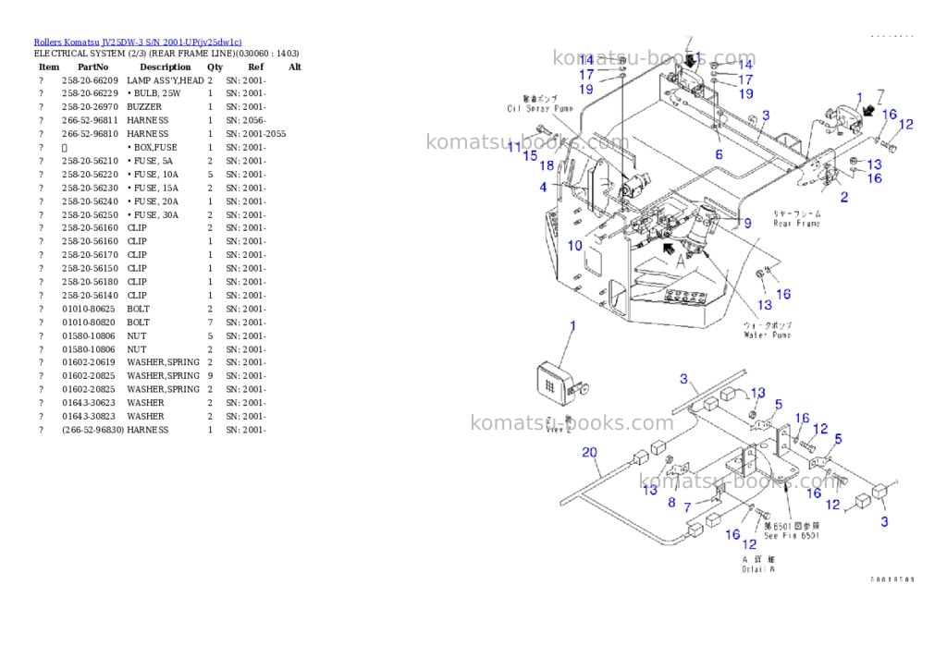Click the FUSE, 30A description
Image resolution: width=947 pixels, height=670 pixels.
click(x=153, y=215)
